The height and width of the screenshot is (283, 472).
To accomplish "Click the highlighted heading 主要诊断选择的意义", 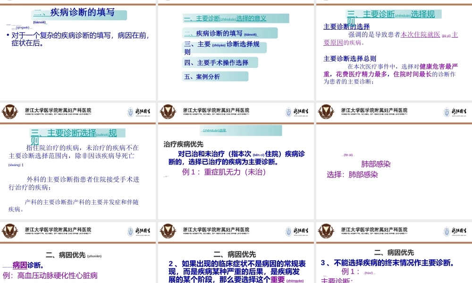I will tap(225, 19).
